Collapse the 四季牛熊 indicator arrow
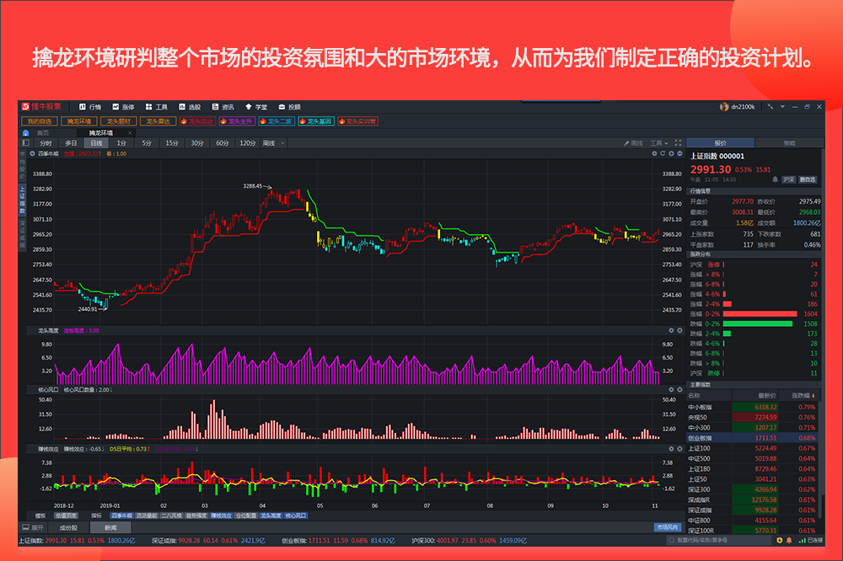This screenshot has width=843, height=561. pyautogui.click(x=32, y=153)
